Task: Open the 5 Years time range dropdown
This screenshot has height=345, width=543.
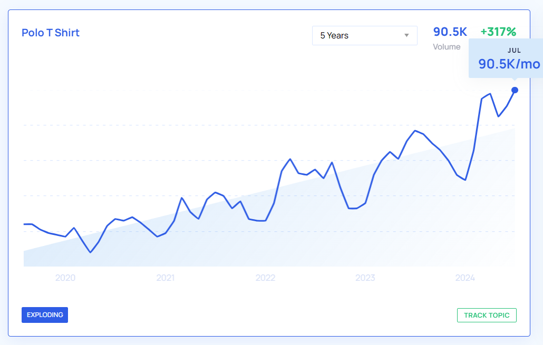Action: click(x=364, y=36)
